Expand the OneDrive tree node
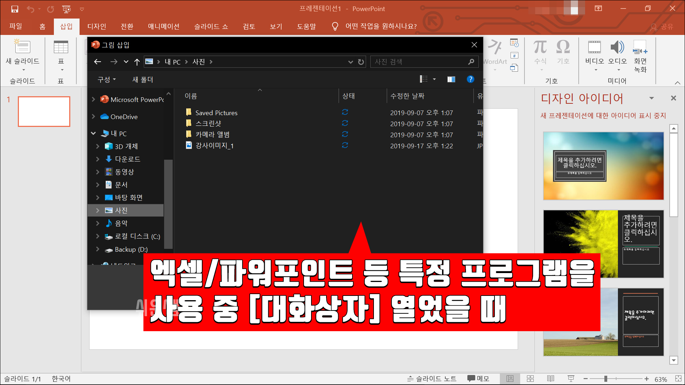This screenshot has height=385, width=685. [x=93, y=117]
